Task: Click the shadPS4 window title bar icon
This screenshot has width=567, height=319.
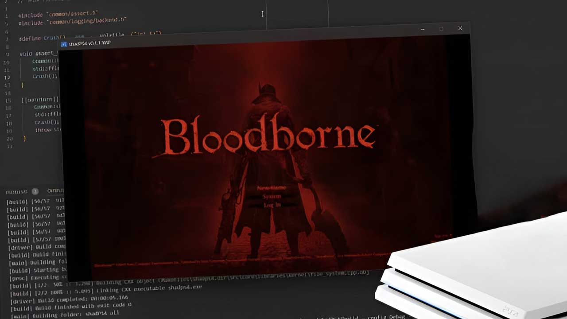Action: (64, 44)
